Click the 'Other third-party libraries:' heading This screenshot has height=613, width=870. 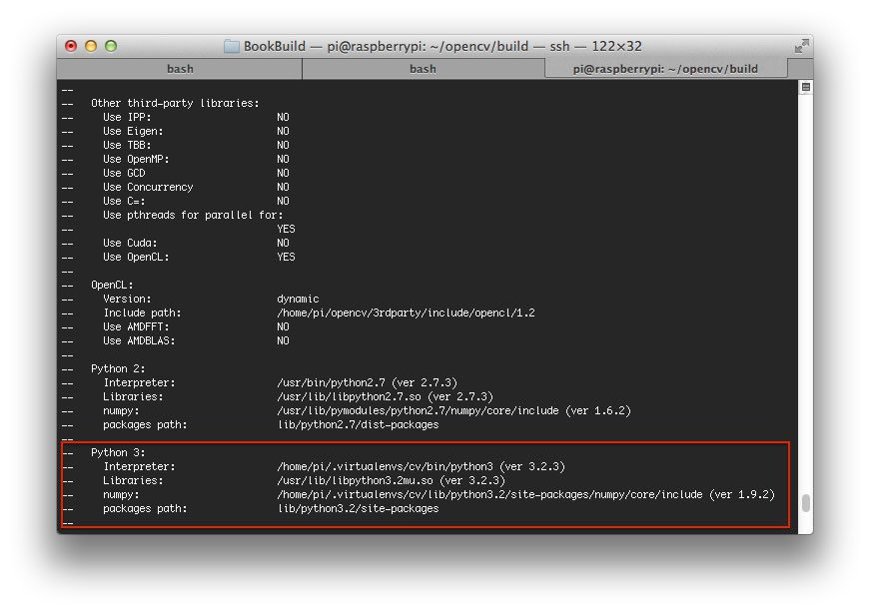click(175, 103)
